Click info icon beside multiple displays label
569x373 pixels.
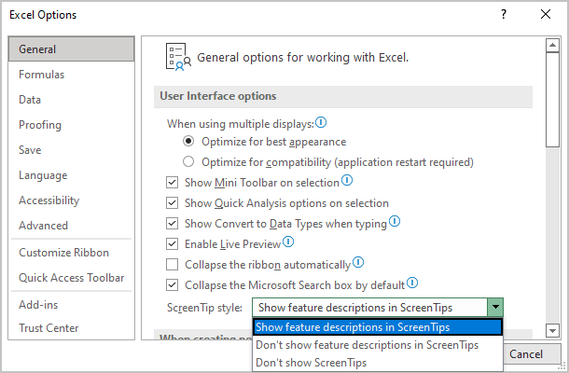[321, 123]
